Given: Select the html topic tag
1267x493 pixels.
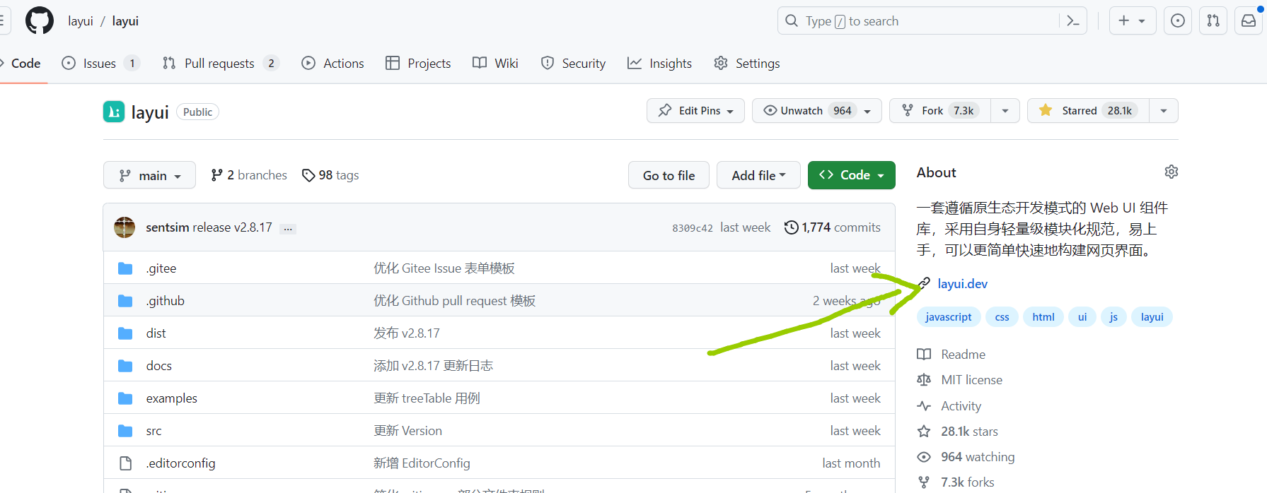Looking at the screenshot, I should click(1043, 317).
